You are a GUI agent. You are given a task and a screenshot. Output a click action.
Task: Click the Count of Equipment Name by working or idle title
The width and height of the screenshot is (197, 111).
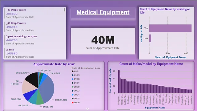point(165,11)
